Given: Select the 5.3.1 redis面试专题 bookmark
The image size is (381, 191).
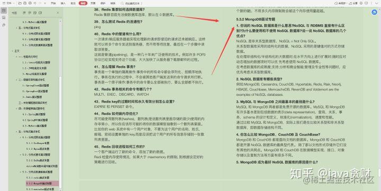Looking at the screenshot, I should point(38,178).
